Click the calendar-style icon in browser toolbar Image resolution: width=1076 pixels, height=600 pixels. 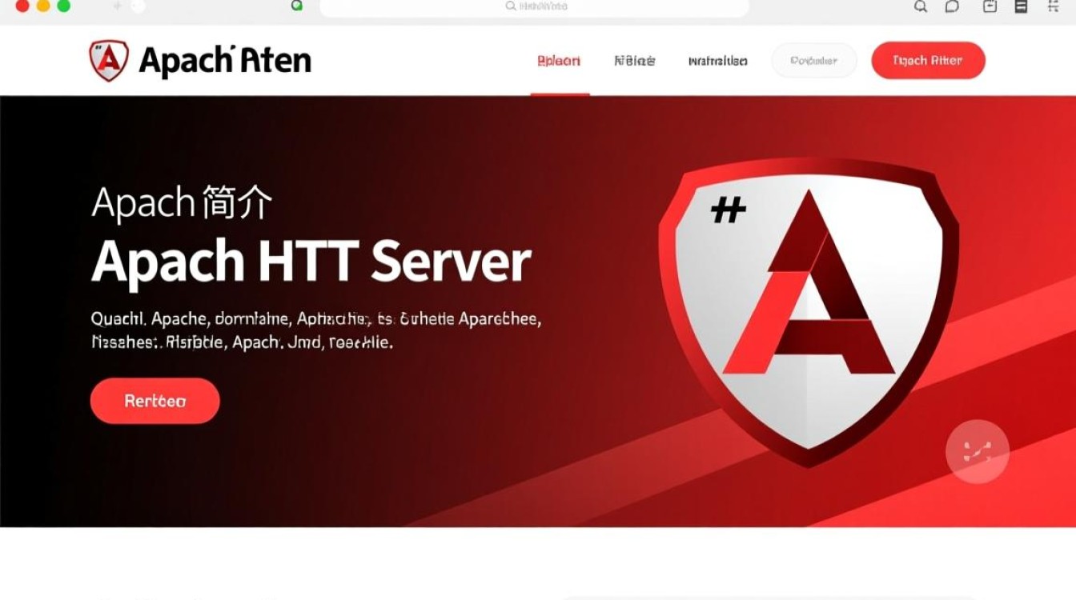990,6
